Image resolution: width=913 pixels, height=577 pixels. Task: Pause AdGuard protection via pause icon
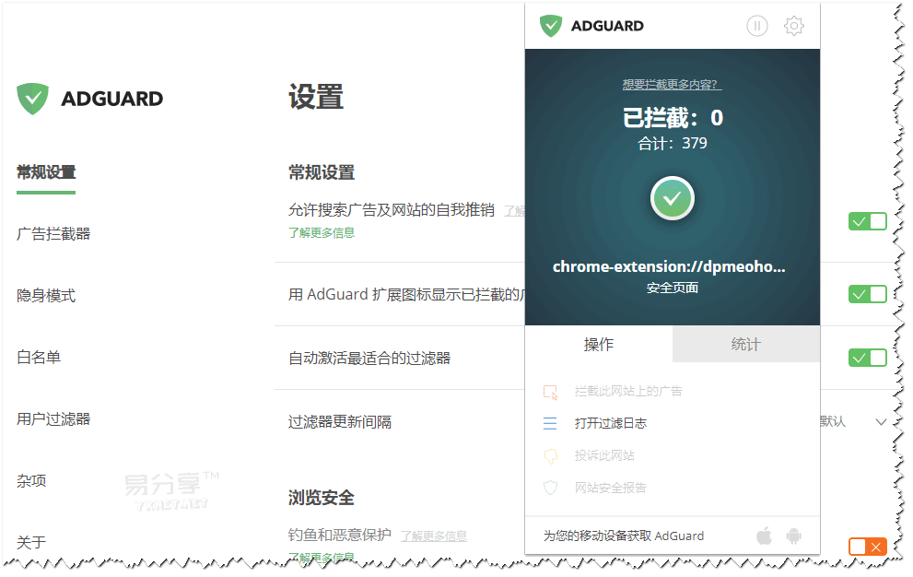[756, 26]
